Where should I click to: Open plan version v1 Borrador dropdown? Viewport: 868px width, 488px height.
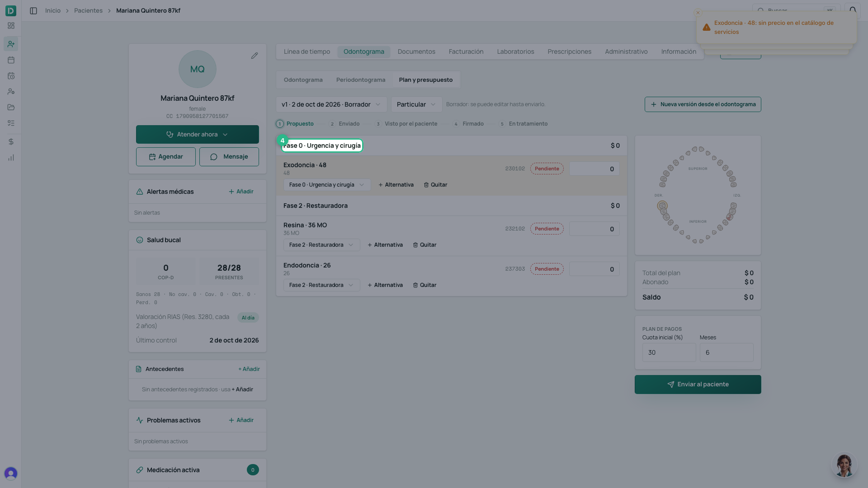pos(331,104)
